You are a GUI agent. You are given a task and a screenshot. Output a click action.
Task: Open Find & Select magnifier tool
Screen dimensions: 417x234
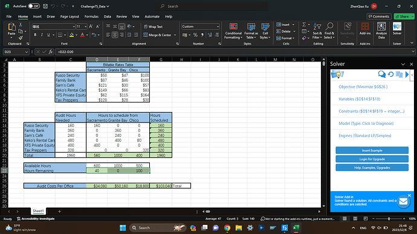point(329,31)
